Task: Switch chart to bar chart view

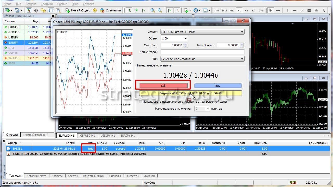Action: (129, 10)
